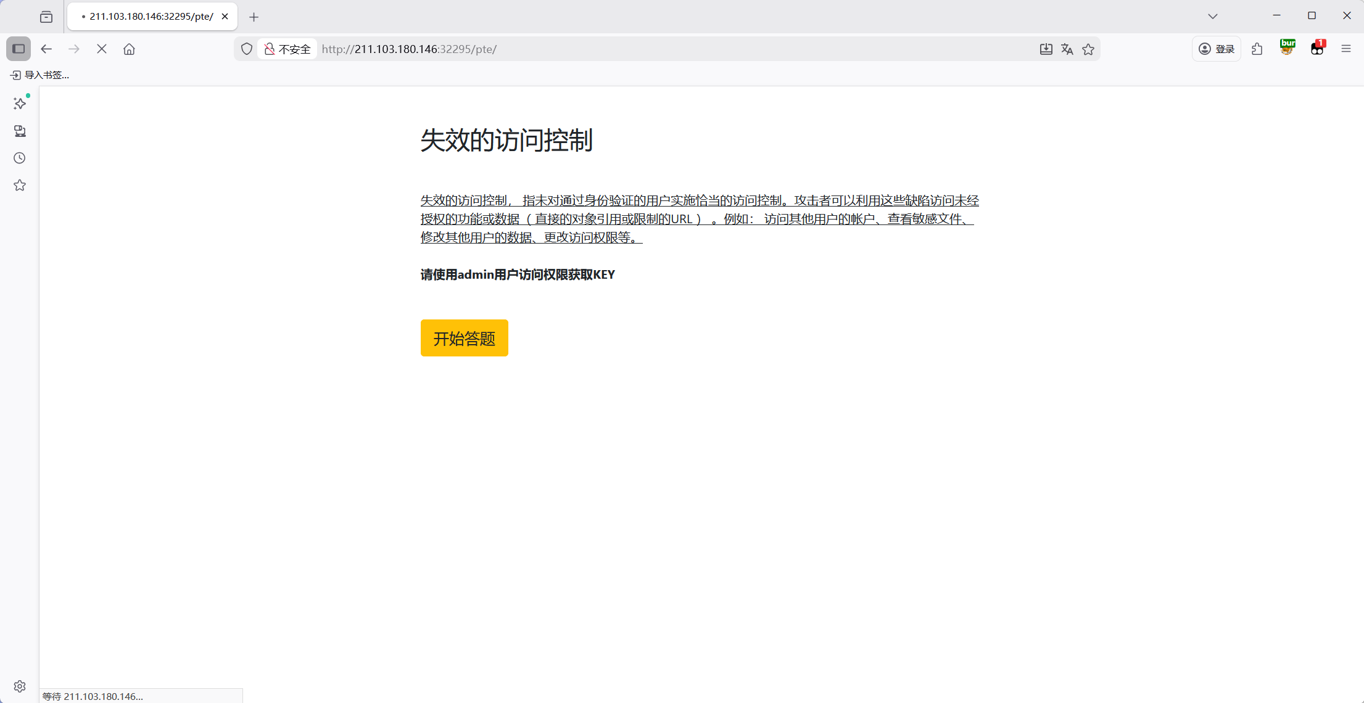Image resolution: width=1364 pixels, height=703 pixels.
Task: Click the 登录 account button
Action: click(1217, 49)
